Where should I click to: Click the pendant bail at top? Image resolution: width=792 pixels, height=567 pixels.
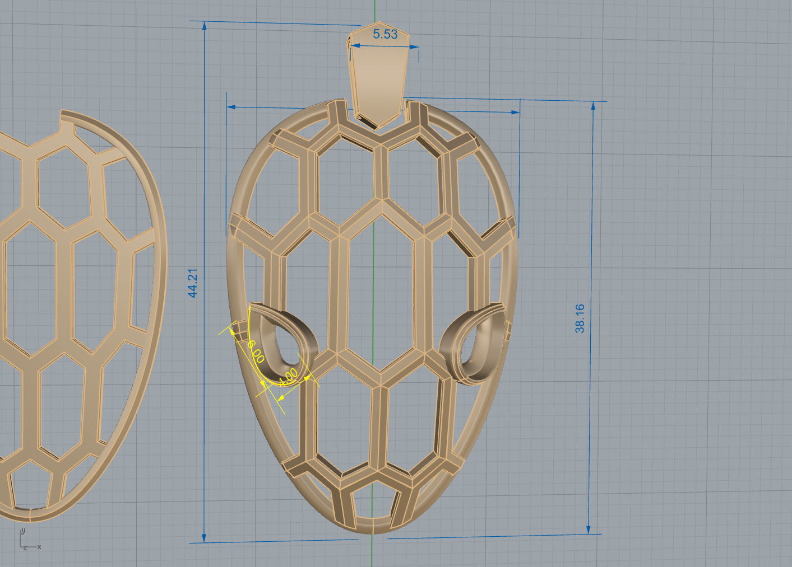(x=380, y=76)
